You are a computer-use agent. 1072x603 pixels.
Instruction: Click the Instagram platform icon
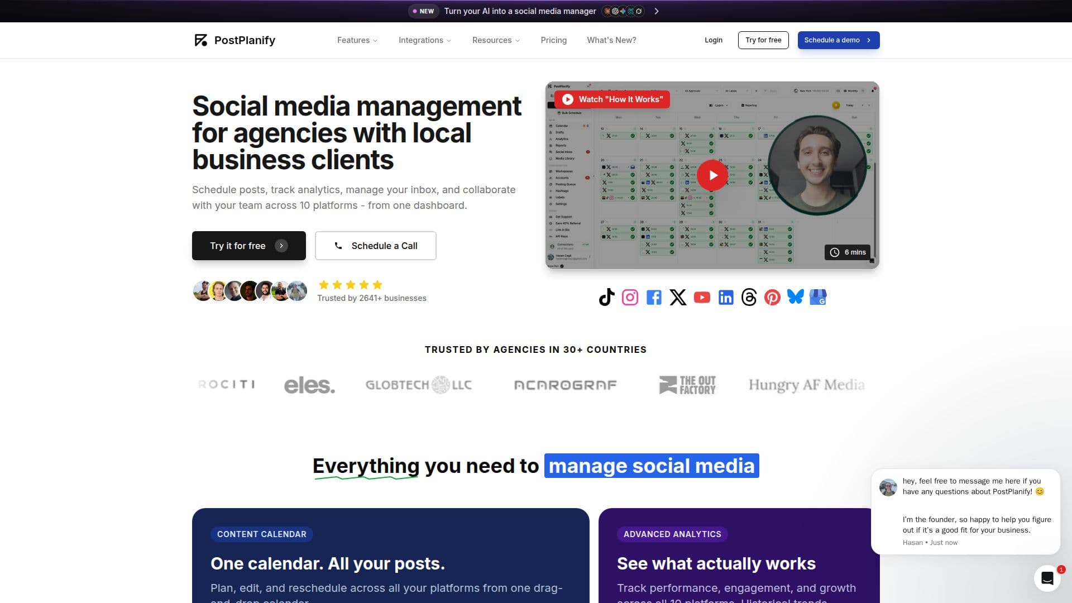click(630, 297)
